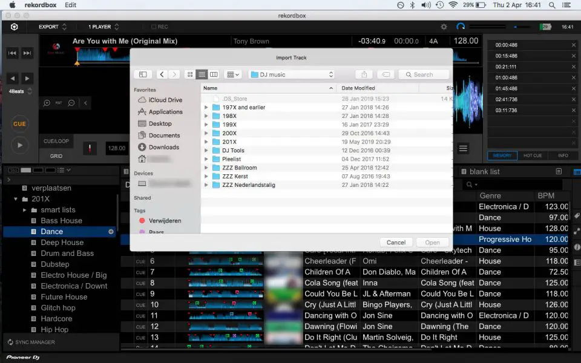581x363 pixels.
Task: Switch to the INFO tab
Action: [563, 155]
